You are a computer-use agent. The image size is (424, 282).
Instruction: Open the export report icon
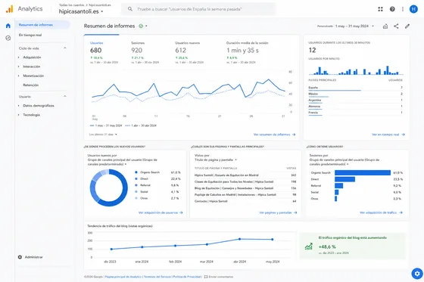click(x=385, y=26)
